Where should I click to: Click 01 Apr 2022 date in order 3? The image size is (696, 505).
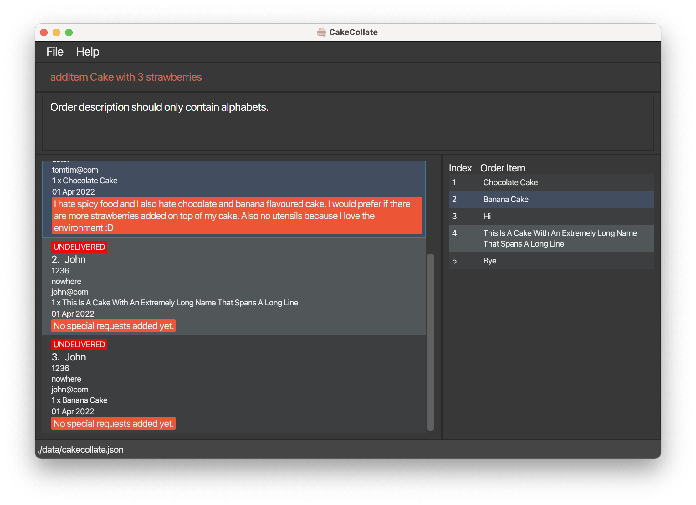coord(73,411)
